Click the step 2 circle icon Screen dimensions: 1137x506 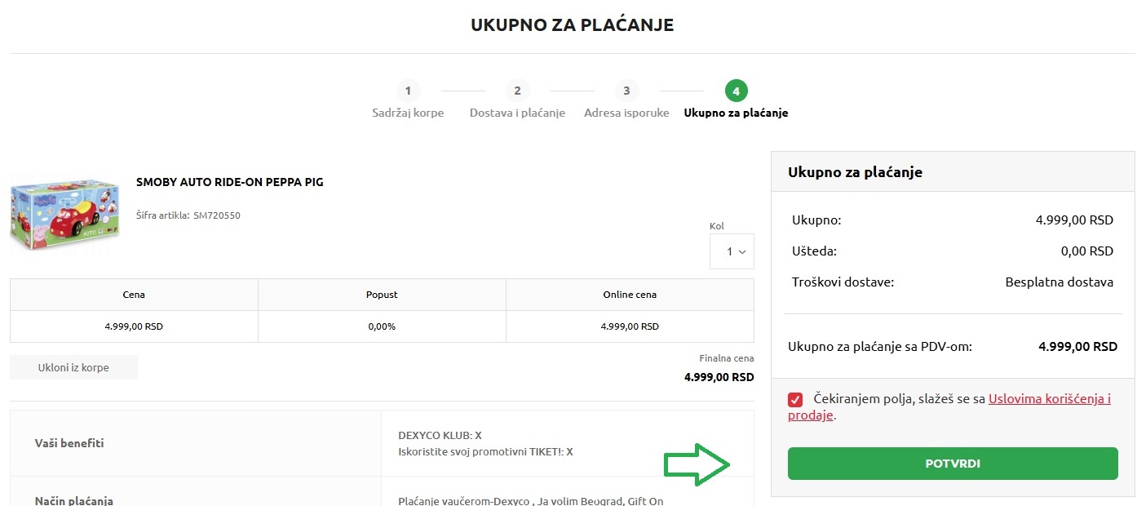point(517,91)
